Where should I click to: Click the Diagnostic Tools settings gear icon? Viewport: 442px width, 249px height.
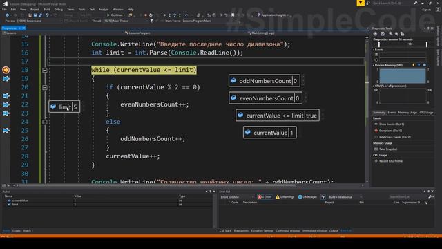pos(375,34)
